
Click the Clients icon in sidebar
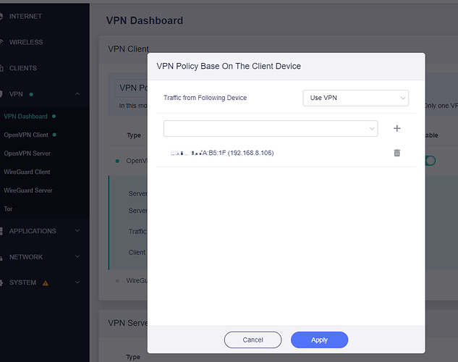click(3, 68)
